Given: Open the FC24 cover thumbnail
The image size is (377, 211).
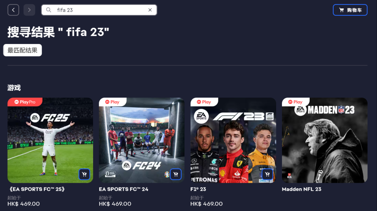Looking at the screenshot, I should pos(142,140).
